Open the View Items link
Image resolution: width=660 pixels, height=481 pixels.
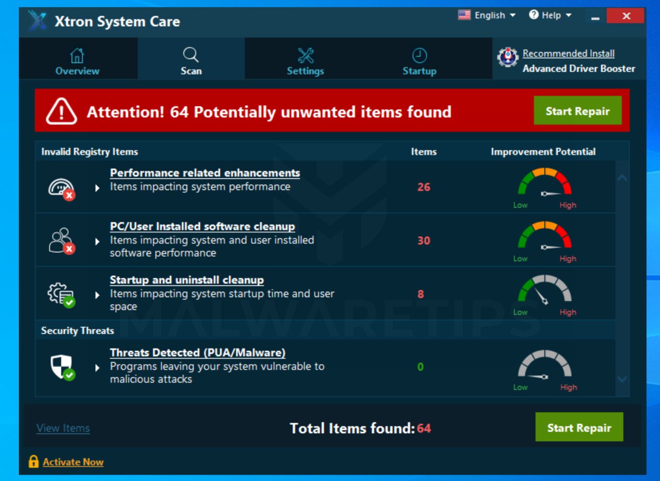click(63, 428)
